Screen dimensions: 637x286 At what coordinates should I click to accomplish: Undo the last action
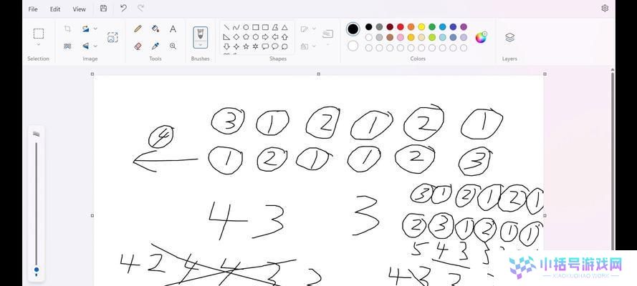point(123,8)
